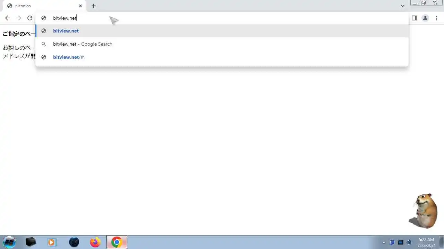This screenshot has height=249, width=444.
Task: Click the magnifier icon of Google Search suggestion
Action: tap(44, 44)
